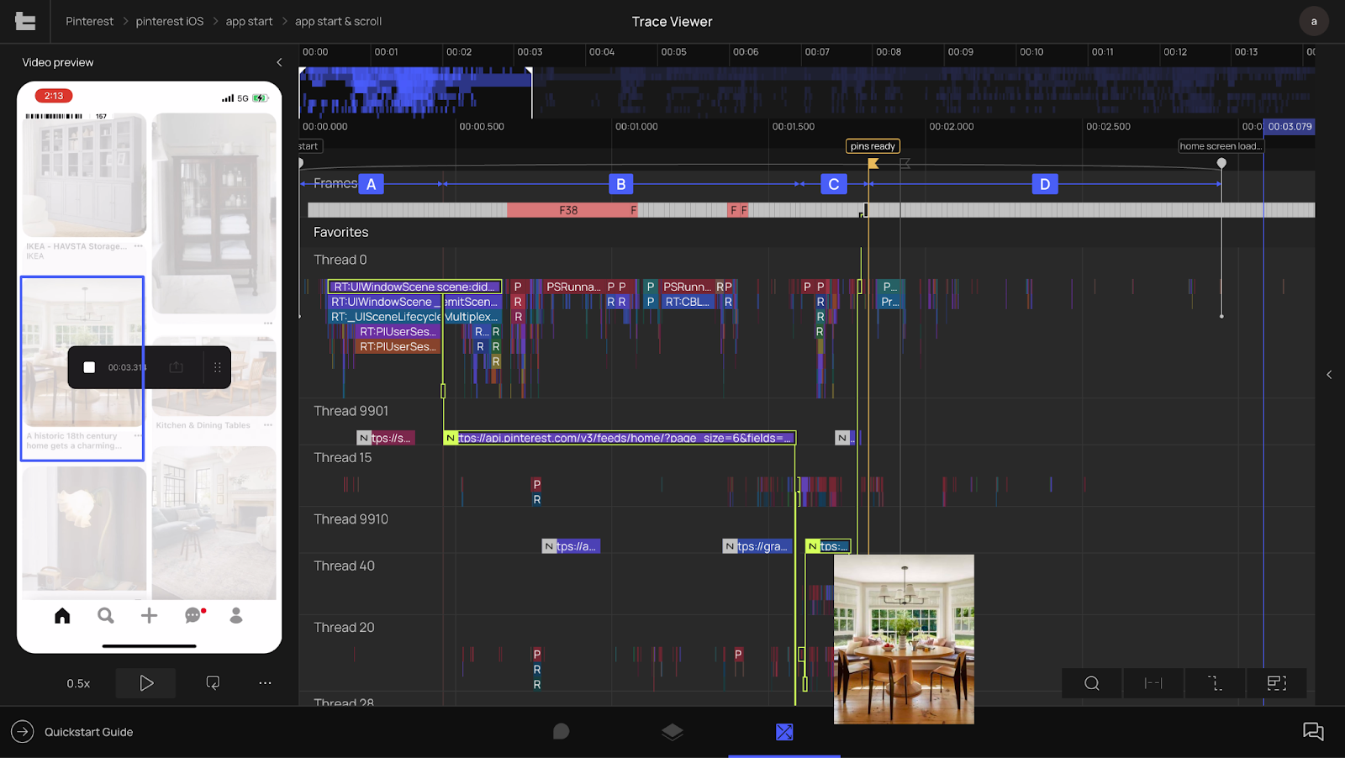Select the RT:CBL... span in Thread 0
Image resolution: width=1345 pixels, height=758 pixels.
pos(687,302)
